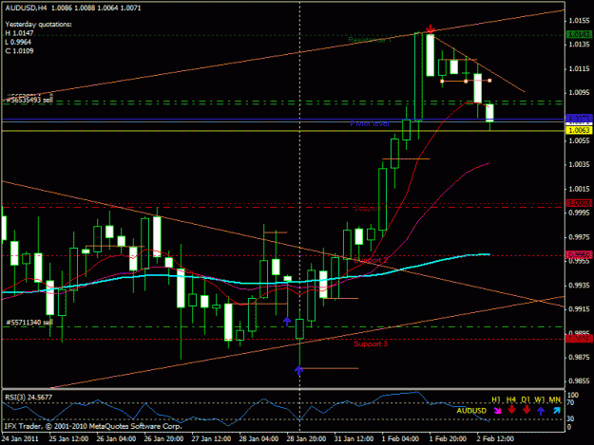Image resolution: width=594 pixels, height=445 pixels.
Task: Click the H 1.0147 quotation value
Action: point(19,33)
